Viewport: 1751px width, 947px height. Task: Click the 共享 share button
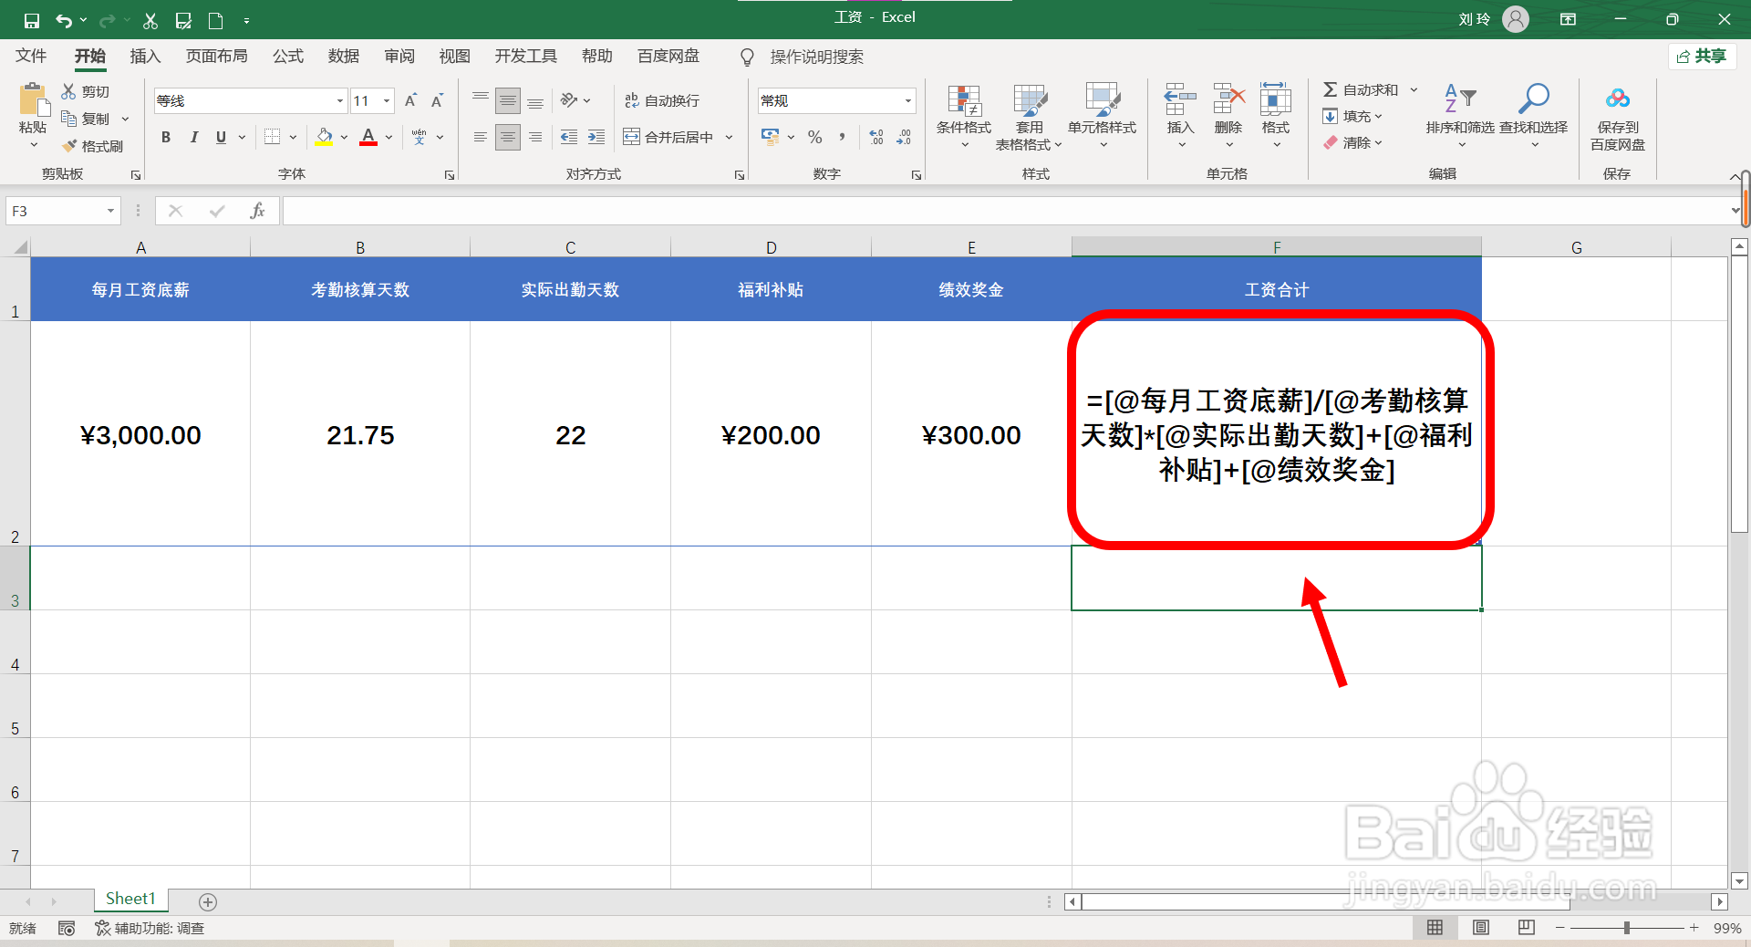[1702, 56]
